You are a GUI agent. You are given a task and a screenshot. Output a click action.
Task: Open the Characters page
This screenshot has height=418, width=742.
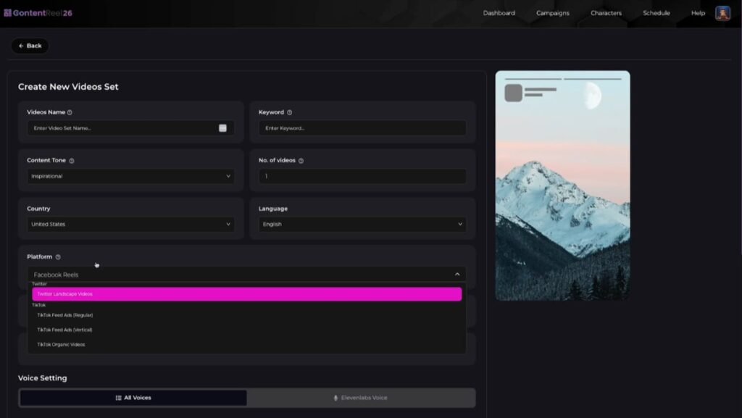click(605, 12)
